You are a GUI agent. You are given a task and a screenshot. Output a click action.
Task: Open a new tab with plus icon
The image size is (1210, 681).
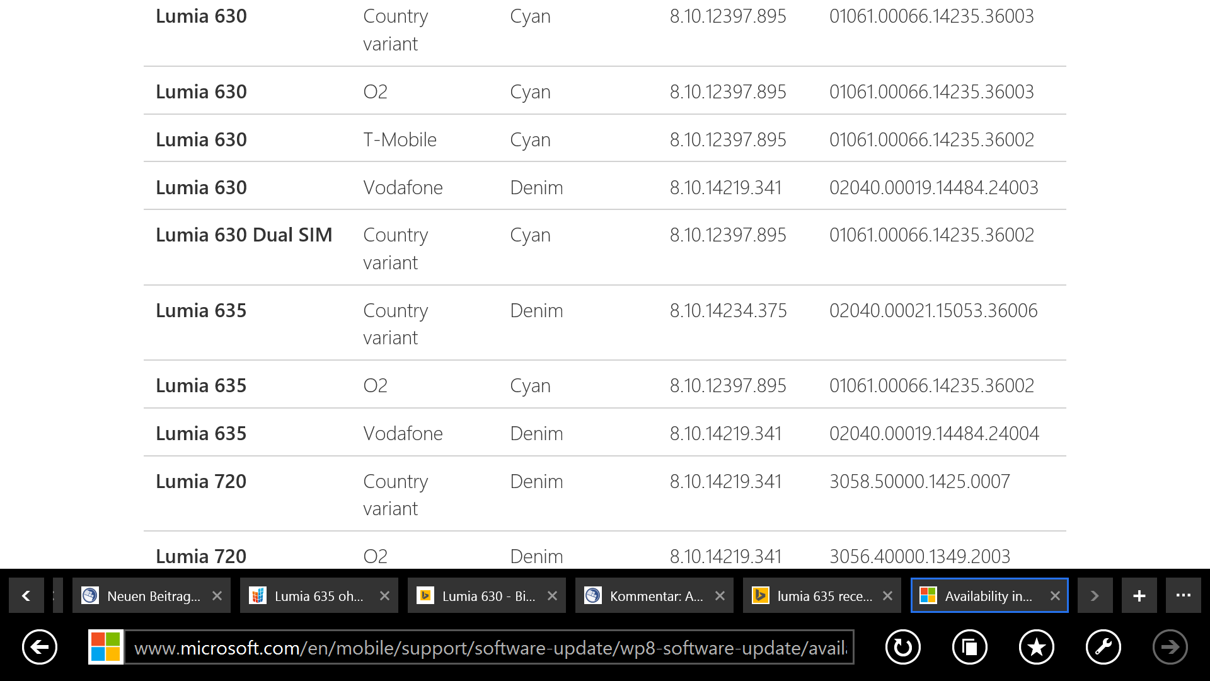[x=1139, y=596]
